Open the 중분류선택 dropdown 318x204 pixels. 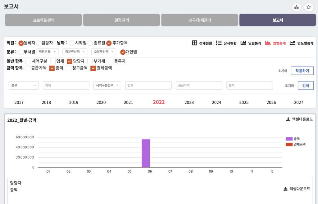click(75, 52)
